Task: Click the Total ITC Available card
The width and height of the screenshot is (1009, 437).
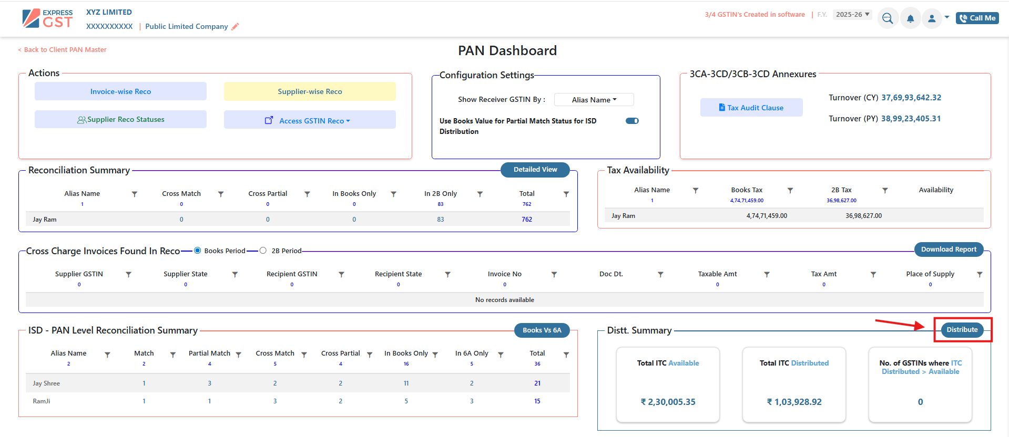Action: pyautogui.click(x=668, y=384)
